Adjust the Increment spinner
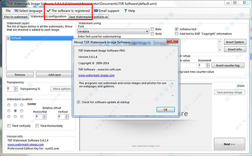The width and height of the screenshot is (252, 156). coord(207,65)
